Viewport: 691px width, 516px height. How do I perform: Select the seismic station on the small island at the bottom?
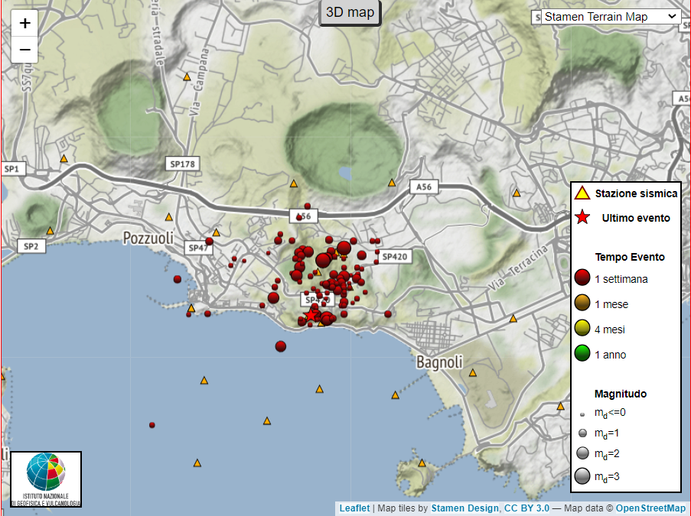click(x=422, y=462)
